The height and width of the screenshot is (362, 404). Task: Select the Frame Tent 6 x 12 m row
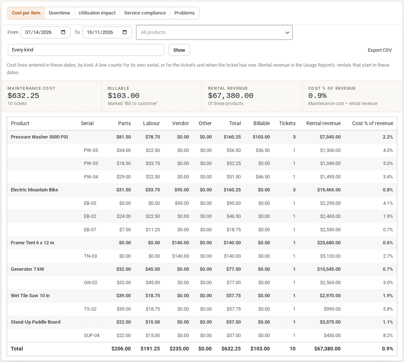(202, 243)
